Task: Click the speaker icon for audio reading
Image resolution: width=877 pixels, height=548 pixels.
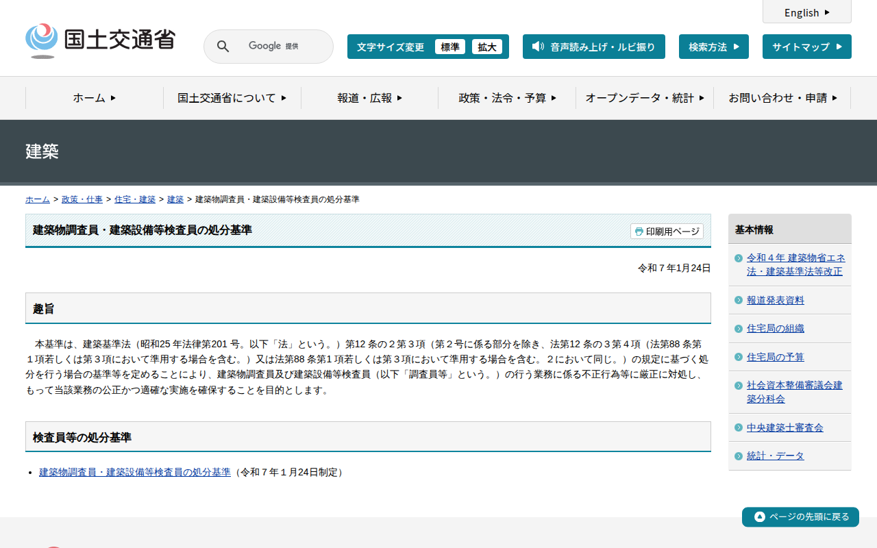Action: pyautogui.click(x=538, y=47)
